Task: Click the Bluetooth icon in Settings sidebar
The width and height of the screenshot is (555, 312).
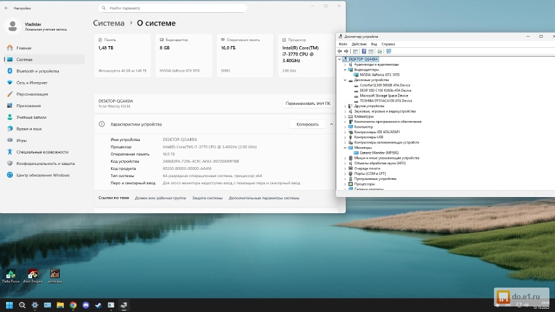Action: click(x=10, y=71)
